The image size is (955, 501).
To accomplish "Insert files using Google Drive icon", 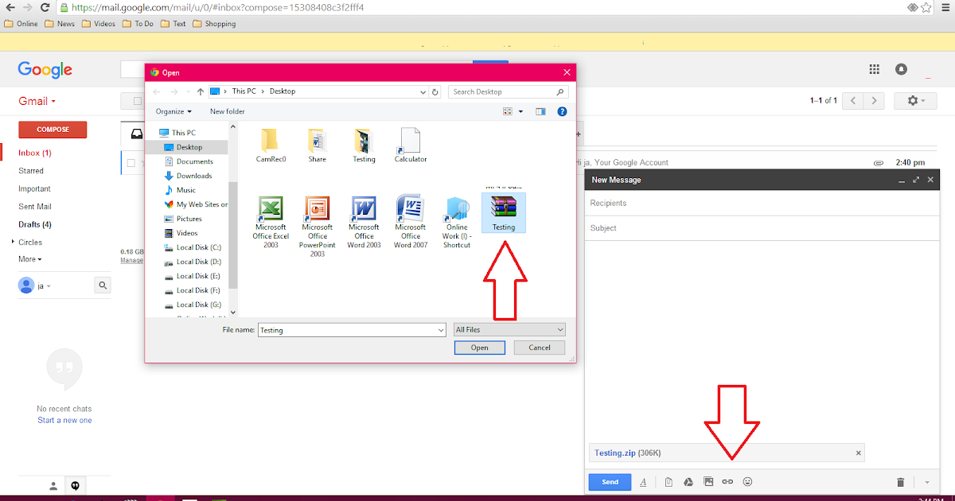I will click(x=688, y=482).
